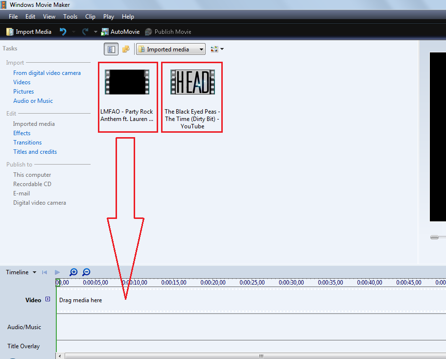
Task: Click From digital video camera link
Action: tap(47, 73)
